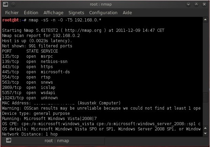Open the Édition menu
This screenshot has width=210, height=147.
click(x=31, y=13)
